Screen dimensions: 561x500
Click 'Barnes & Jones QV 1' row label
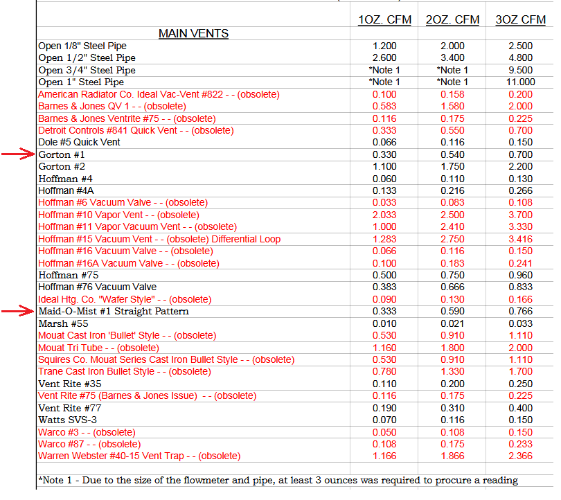coord(112,106)
